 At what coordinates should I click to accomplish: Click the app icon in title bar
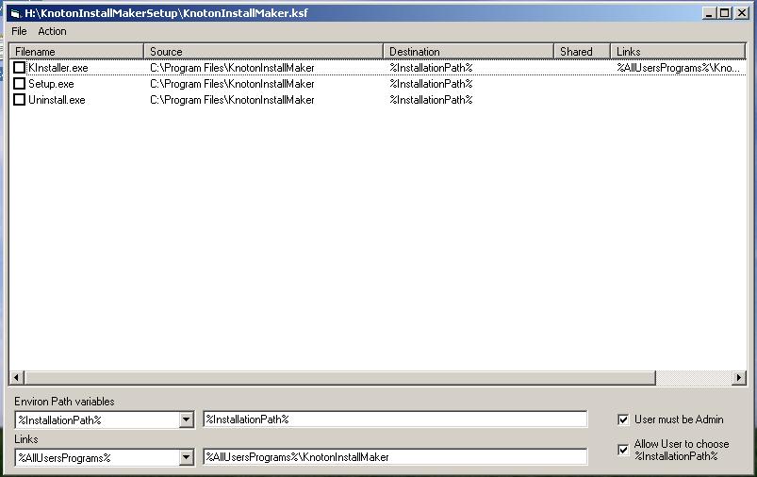14,13
